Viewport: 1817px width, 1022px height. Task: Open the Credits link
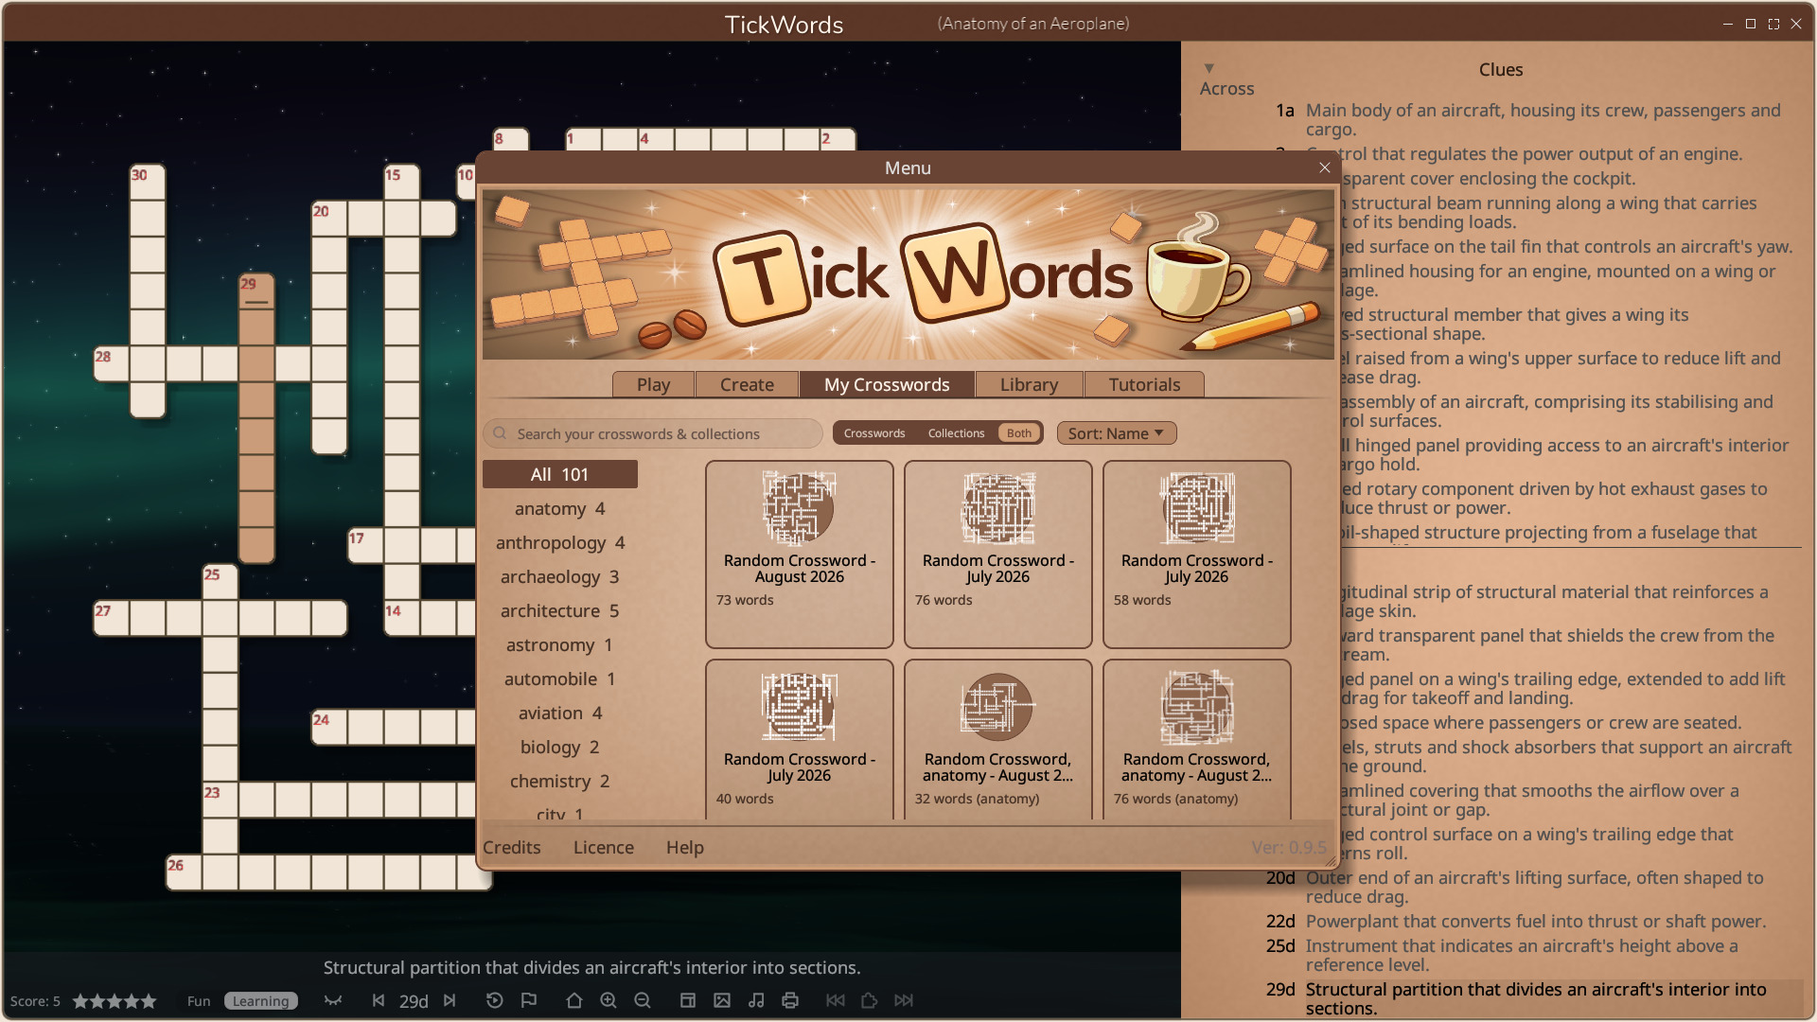point(512,847)
